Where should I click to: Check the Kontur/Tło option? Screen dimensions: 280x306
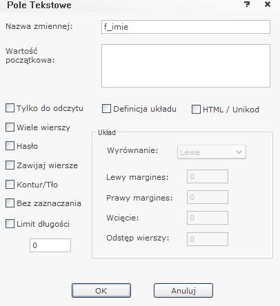tap(10, 184)
